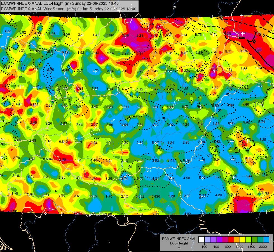Click the wind shear value 2.90

pyautogui.click(x=187, y=196)
